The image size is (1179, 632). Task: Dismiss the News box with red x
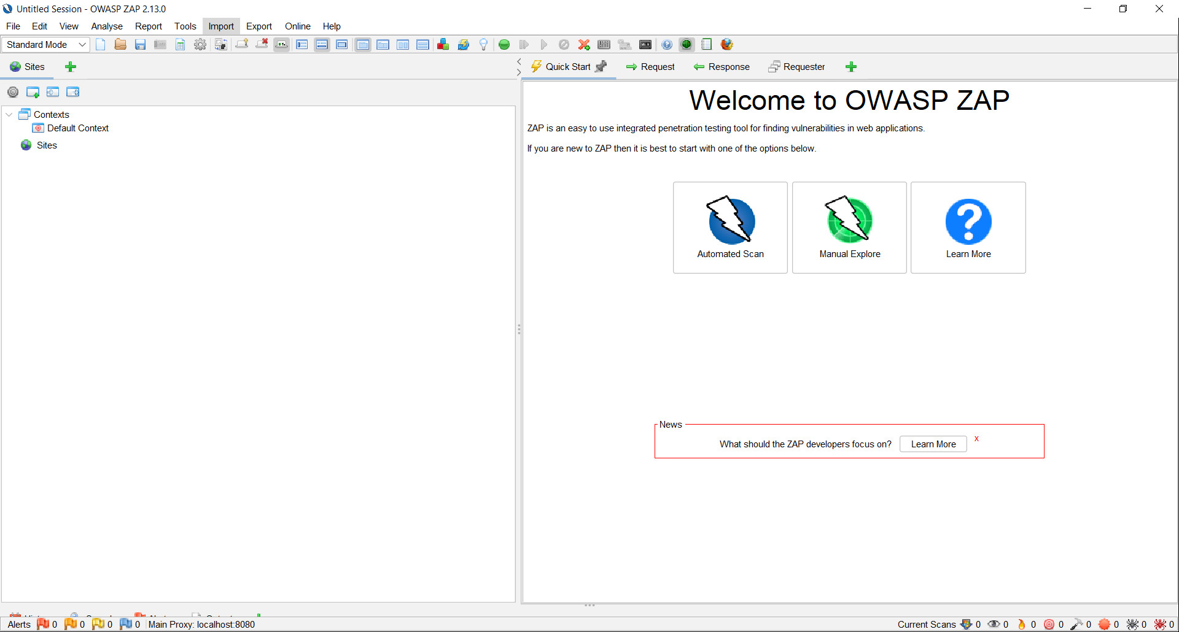tap(976, 439)
